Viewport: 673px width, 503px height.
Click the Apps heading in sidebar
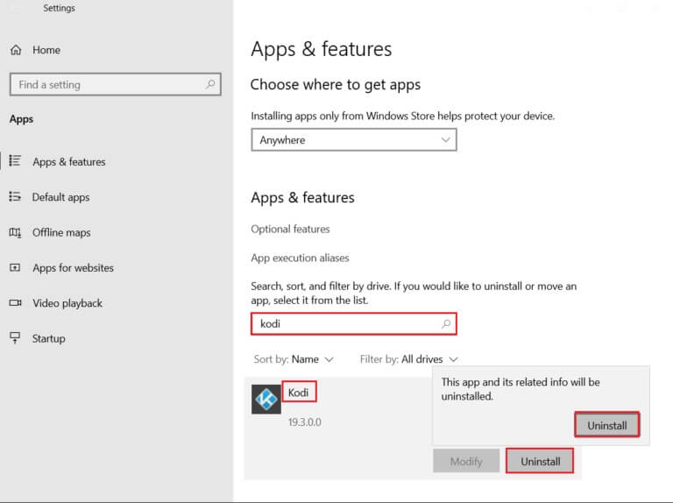point(21,119)
